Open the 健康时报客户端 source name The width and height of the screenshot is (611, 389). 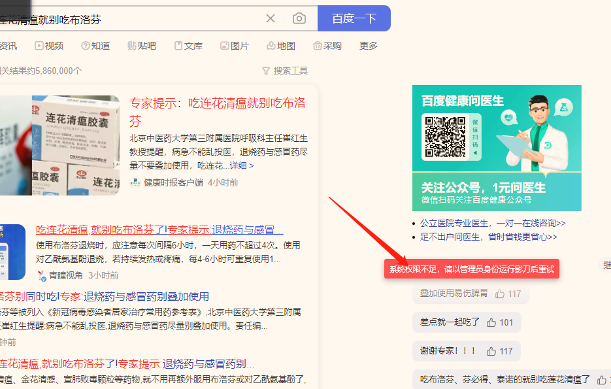[173, 182]
